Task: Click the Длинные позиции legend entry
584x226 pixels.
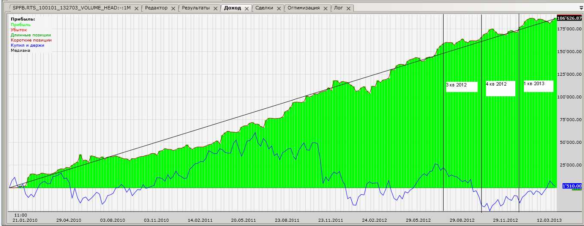Action: click(x=31, y=35)
